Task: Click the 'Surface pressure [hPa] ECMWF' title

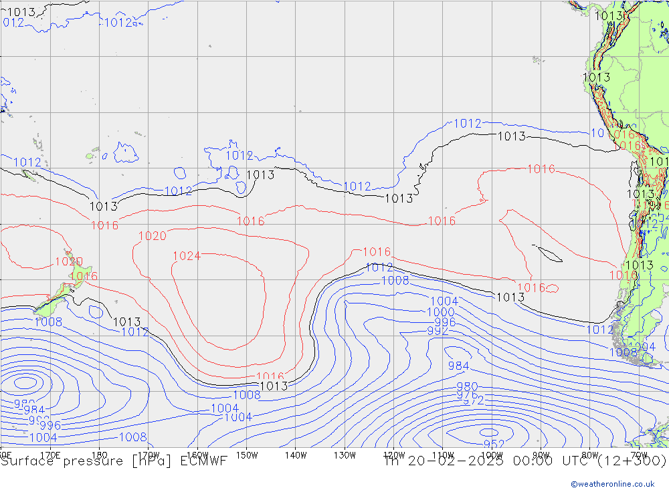Action: tap(114, 461)
